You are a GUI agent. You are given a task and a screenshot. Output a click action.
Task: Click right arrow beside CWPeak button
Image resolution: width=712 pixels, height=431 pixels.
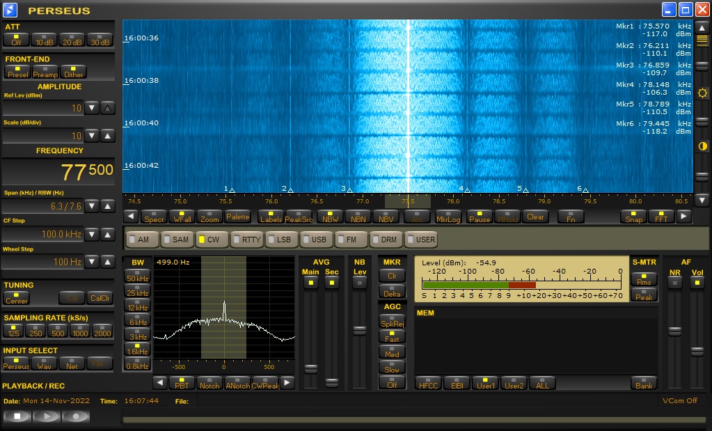(287, 383)
